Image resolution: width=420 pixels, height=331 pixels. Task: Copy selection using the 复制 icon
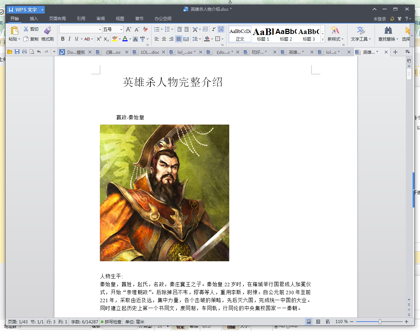[x=26, y=39]
